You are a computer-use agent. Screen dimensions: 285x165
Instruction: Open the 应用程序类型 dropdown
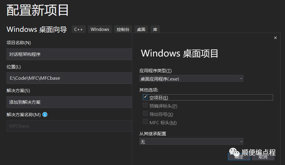point(191,78)
